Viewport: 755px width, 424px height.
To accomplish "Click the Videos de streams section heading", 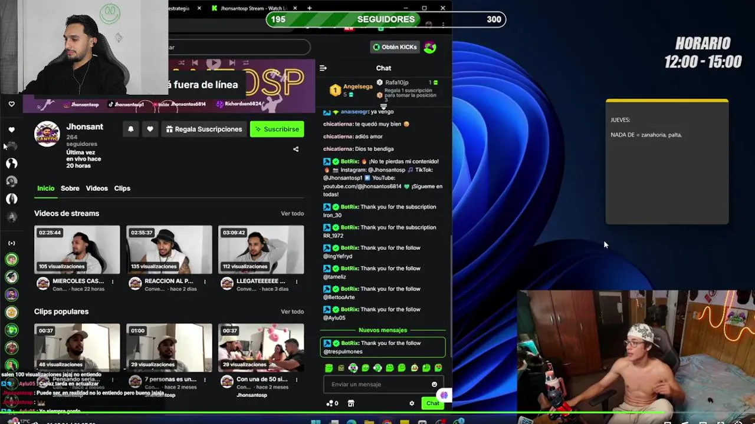I will point(67,214).
